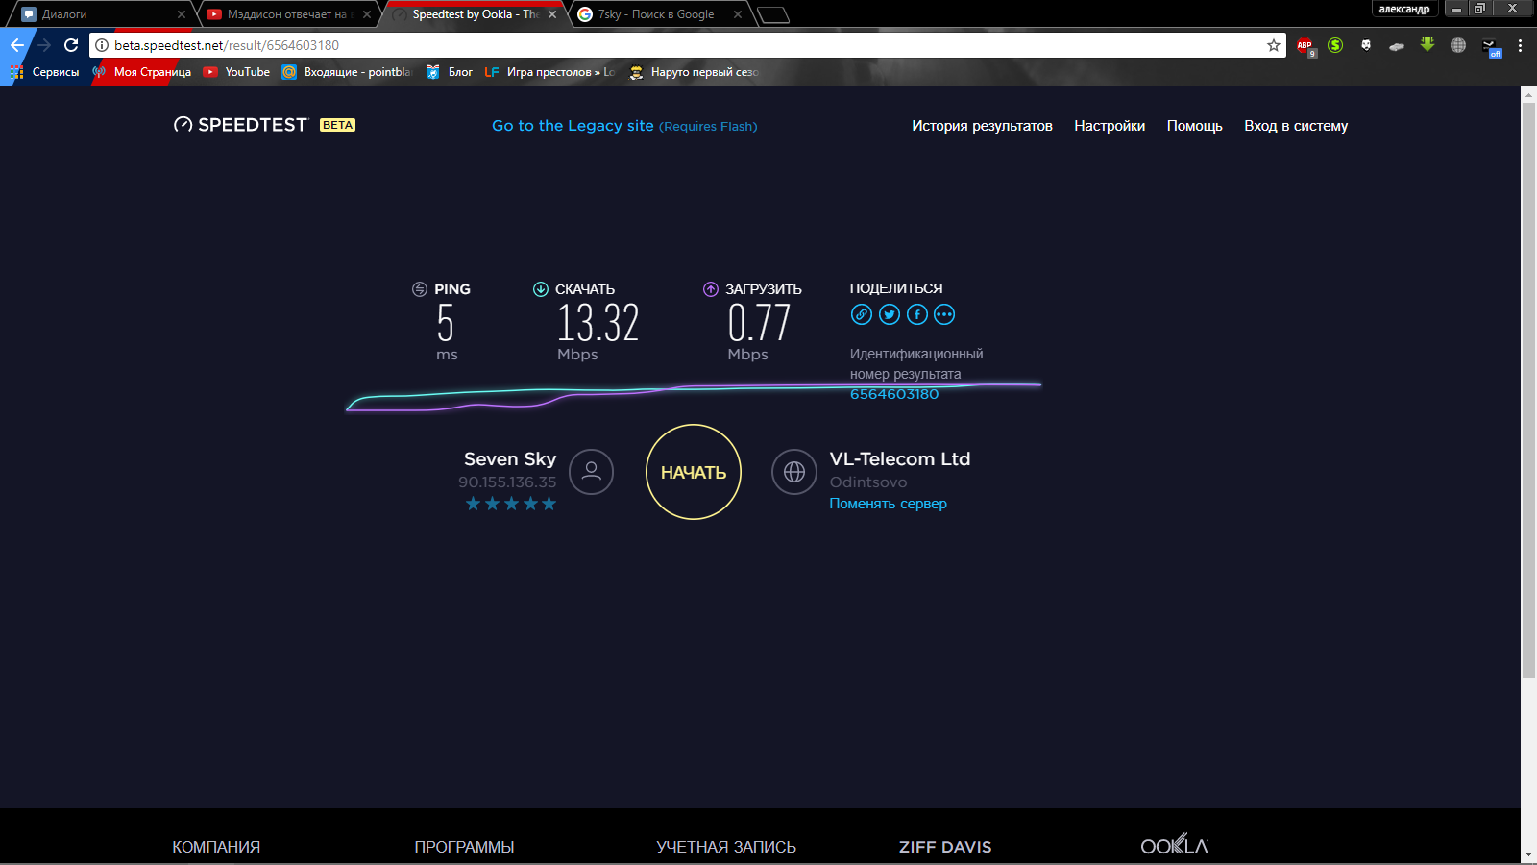Click the page vertical scrollbar thumb

click(1528, 389)
